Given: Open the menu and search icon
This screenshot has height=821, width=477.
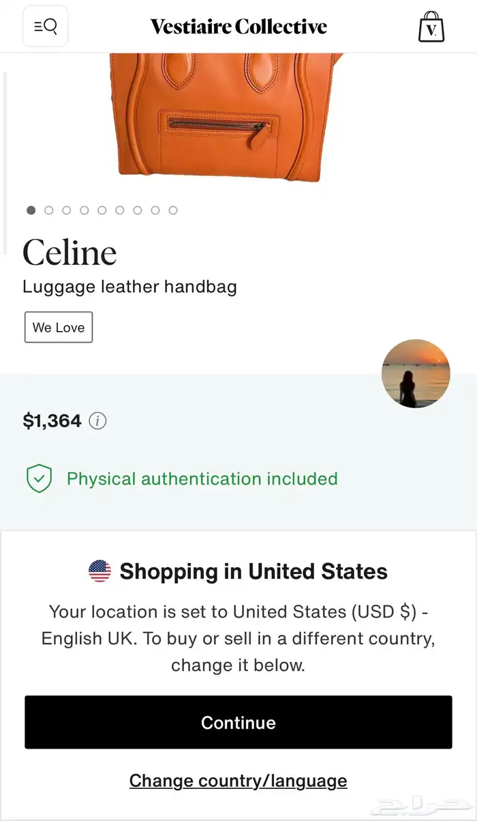Looking at the screenshot, I should tap(45, 27).
